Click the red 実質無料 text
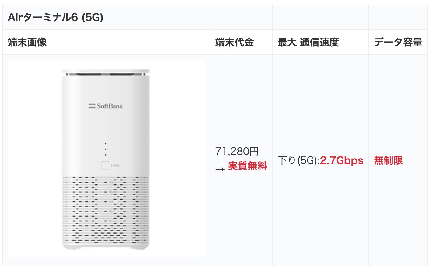 (x=248, y=166)
